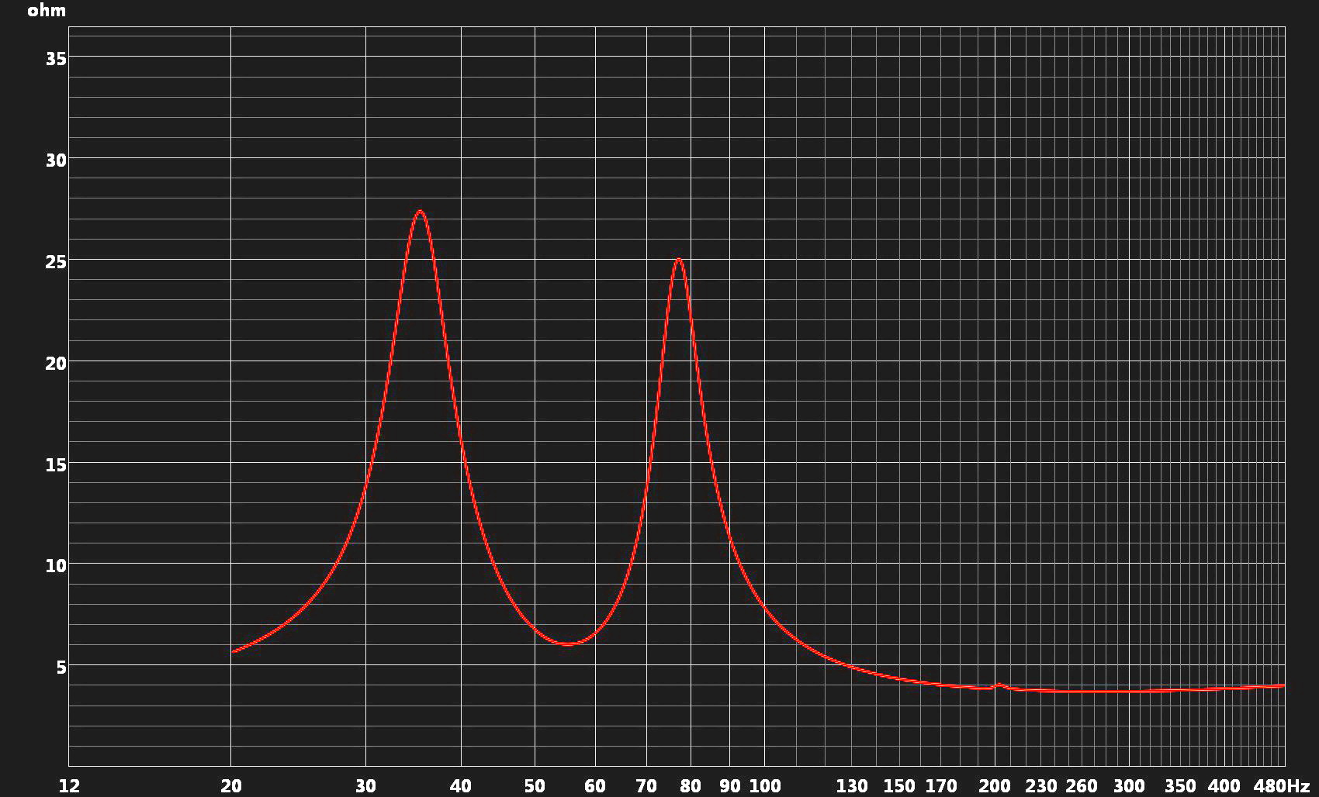Click the "60" frequency axis label
Viewport: 1319px width, 797px height.
(595, 786)
